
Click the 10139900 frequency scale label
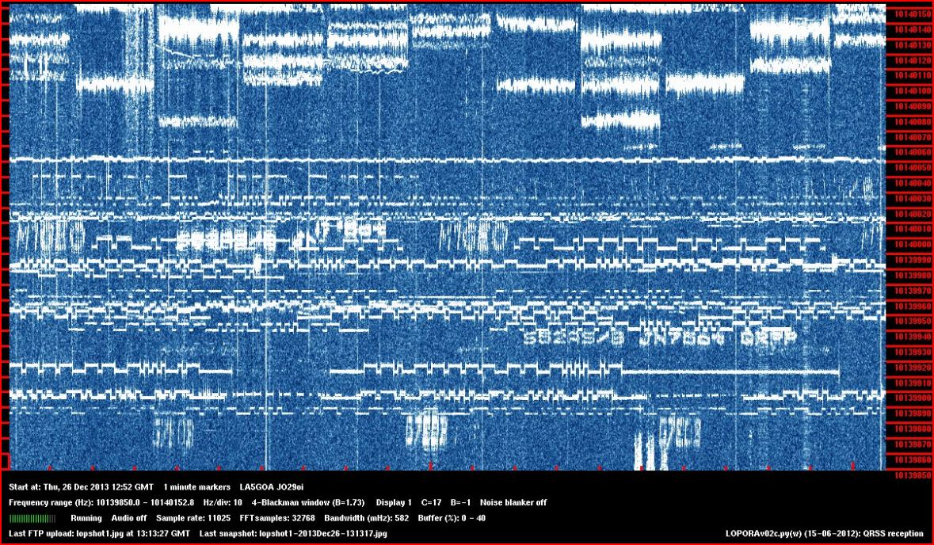click(909, 398)
